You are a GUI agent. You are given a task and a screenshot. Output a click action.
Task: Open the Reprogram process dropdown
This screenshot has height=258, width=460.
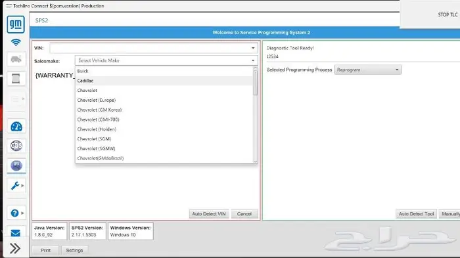[x=367, y=70]
